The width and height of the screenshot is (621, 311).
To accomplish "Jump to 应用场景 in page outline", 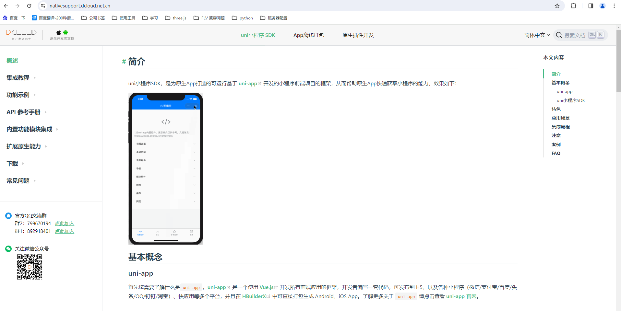I will click(560, 118).
